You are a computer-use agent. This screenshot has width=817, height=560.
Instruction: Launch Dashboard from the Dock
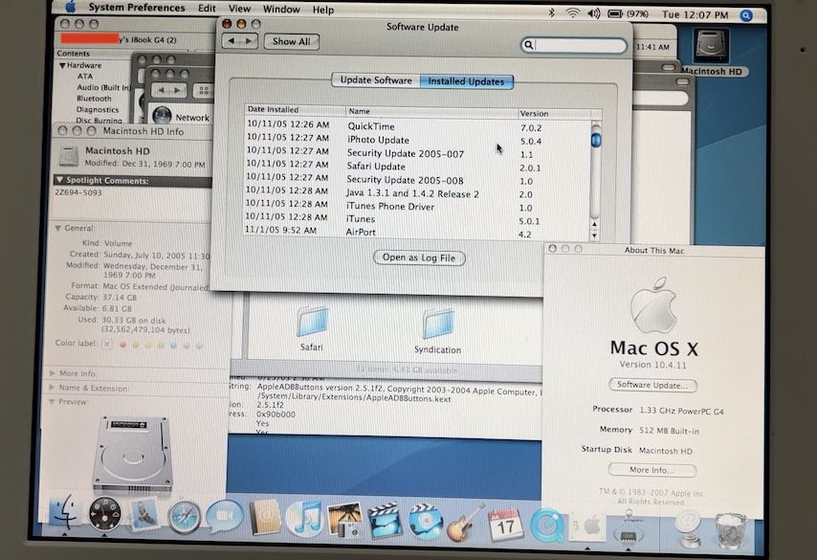click(x=104, y=514)
